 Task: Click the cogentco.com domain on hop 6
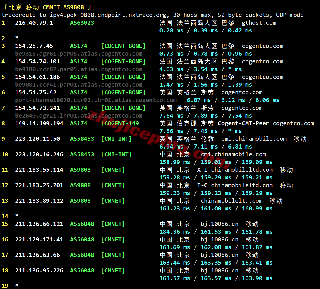pos(241,92)
